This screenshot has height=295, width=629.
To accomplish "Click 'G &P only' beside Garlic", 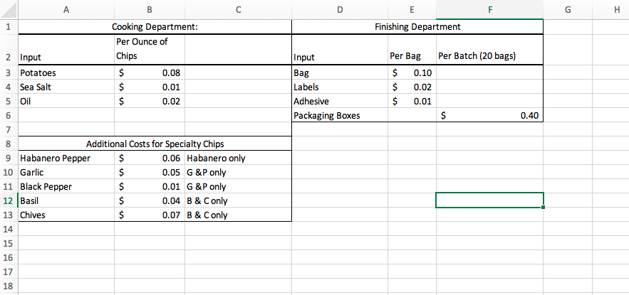I will [239, 172].
